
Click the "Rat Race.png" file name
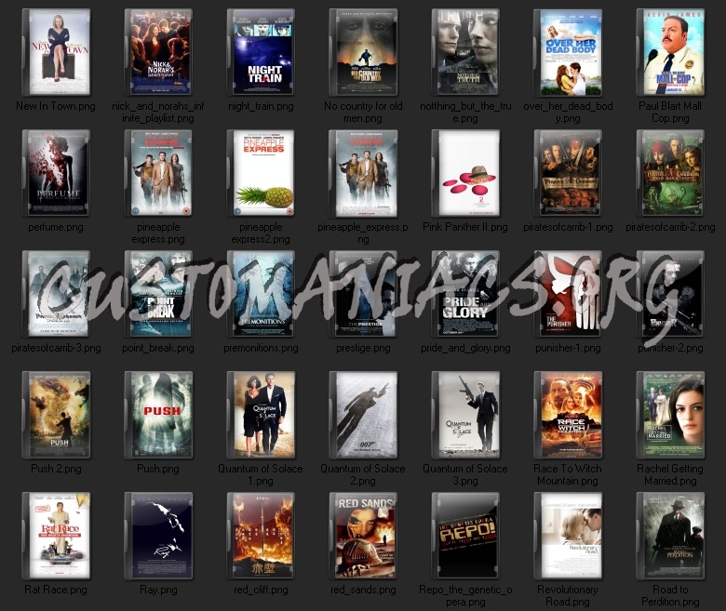click(56, 590)
